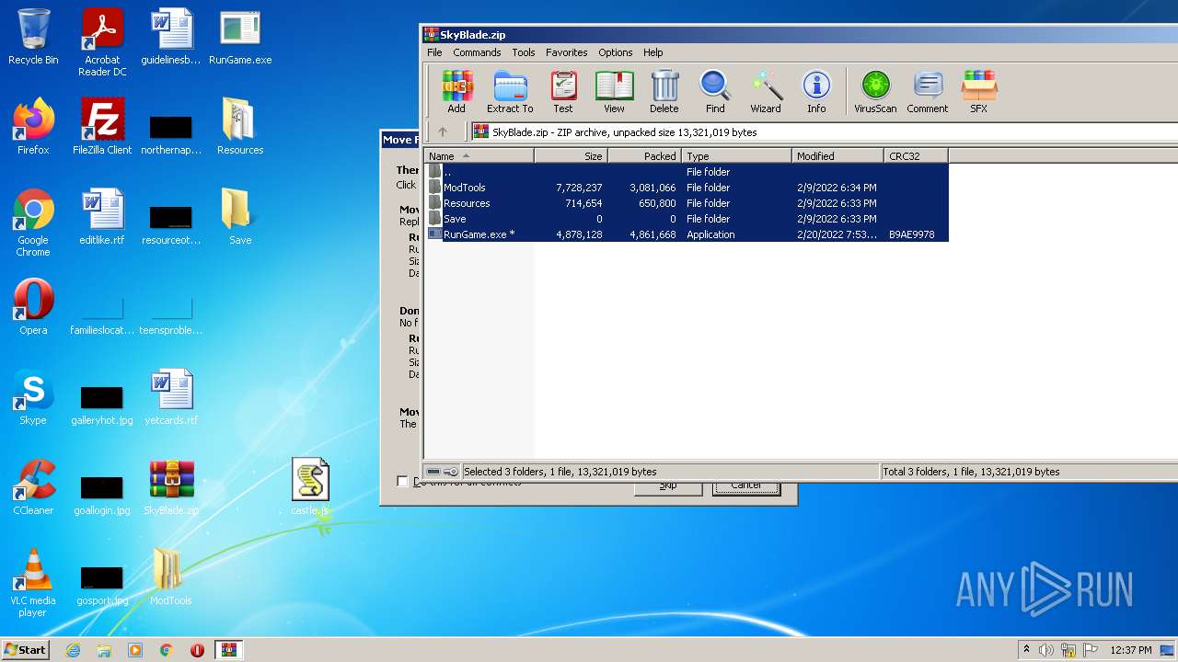Viewport: 1178px width, 662px height.
Task: Open the Commands menu
Action: [x=477, y=52]
